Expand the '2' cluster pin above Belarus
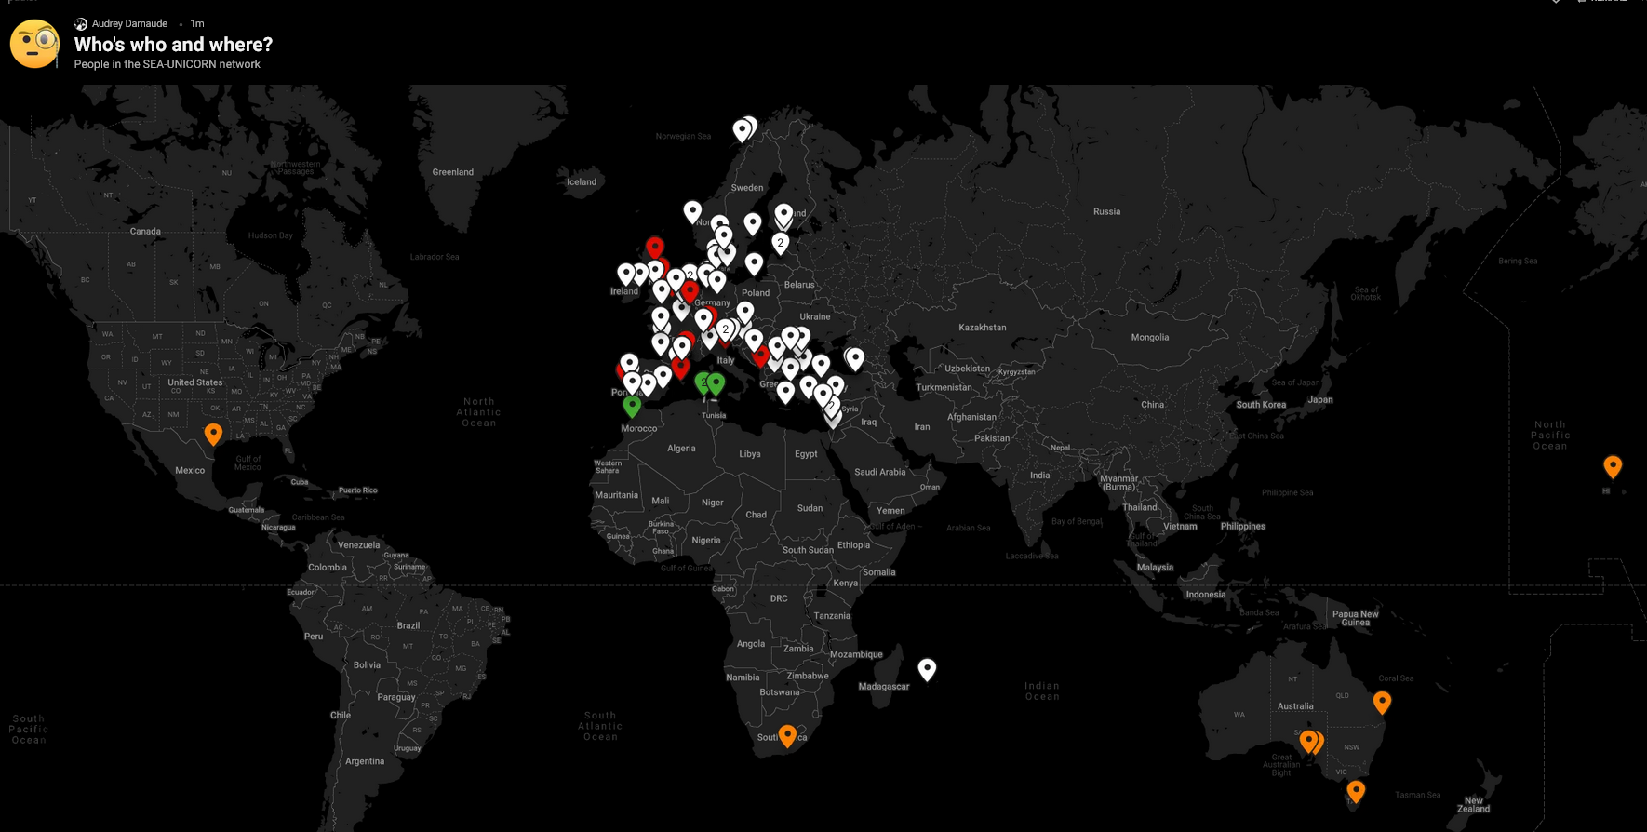Screen dimensions: 1647x832 coord(780,243)
